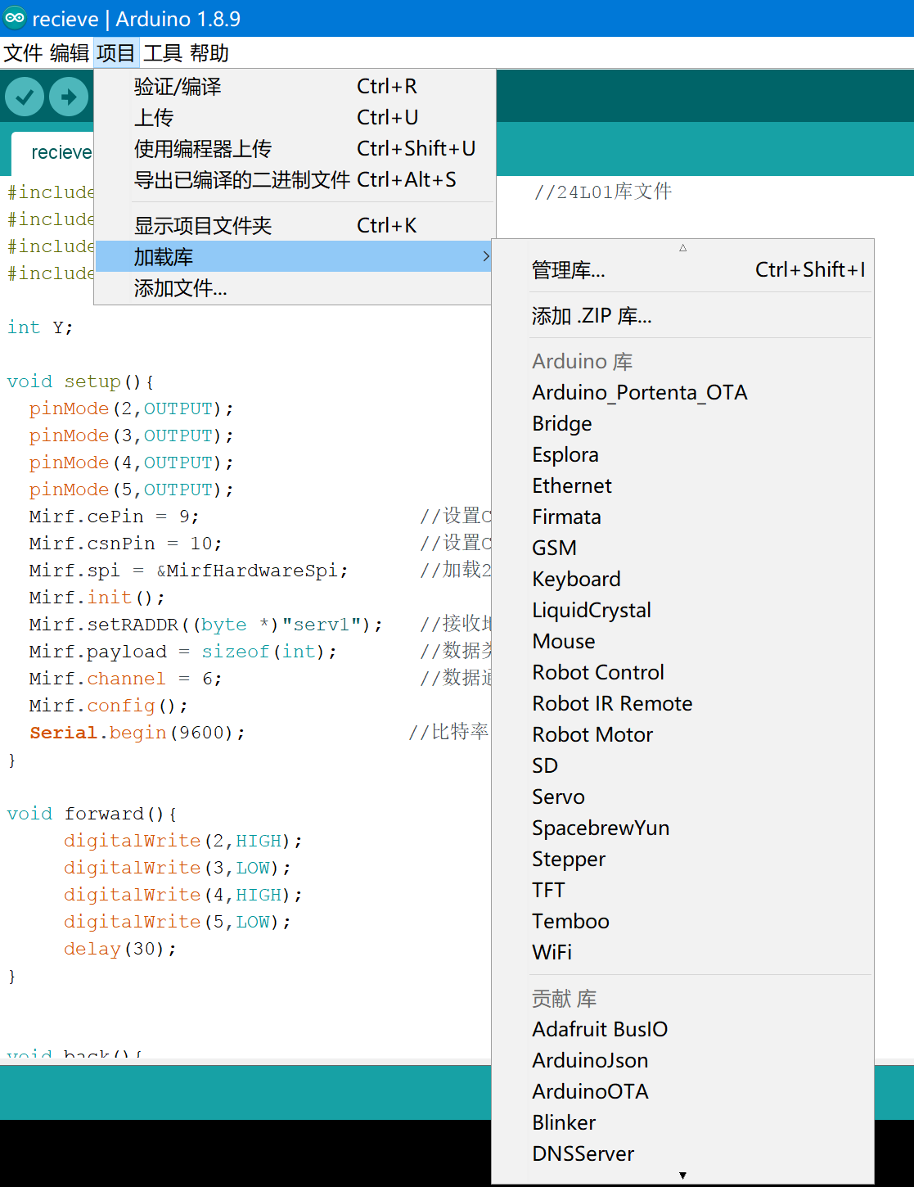Image resolution: width=914 pixels, height=1187 pixels.
Task: Include the WiFi library
Action: coord(682,952)
